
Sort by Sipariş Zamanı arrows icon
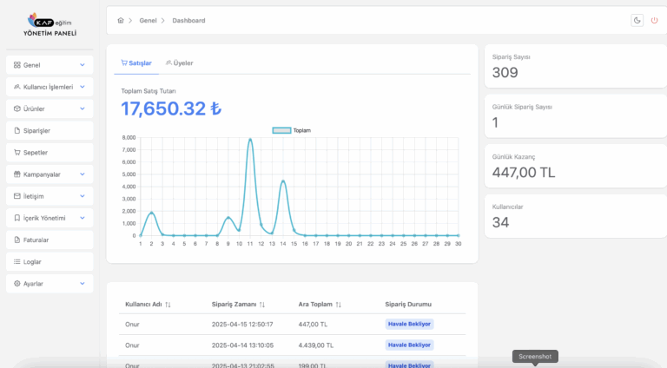(x=262, y=305)
